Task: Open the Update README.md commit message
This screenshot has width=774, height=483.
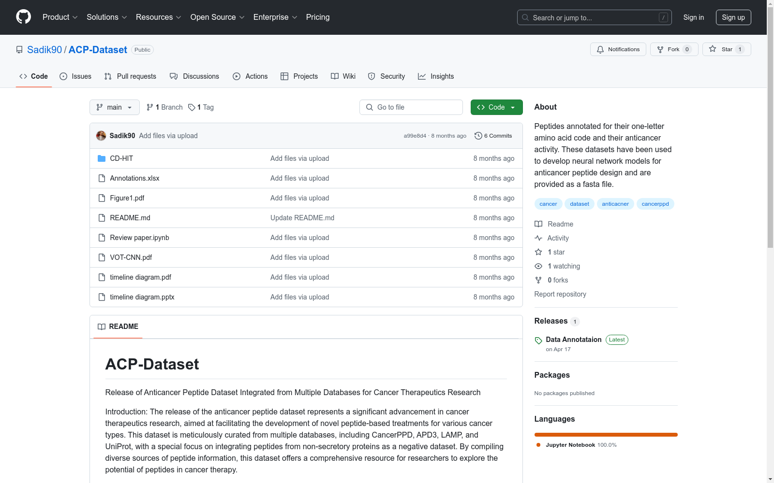Action: pyautogui.click(x=302, y=218)
